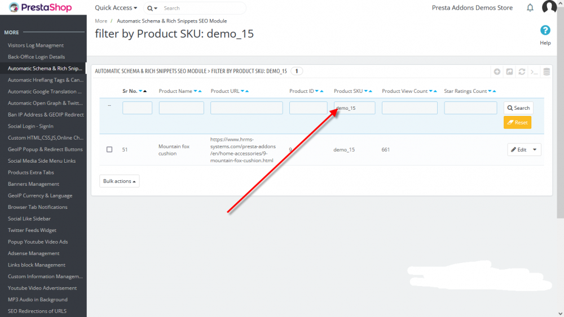564x317 pixels.
Task: Sort Star Ratings Count ascending arrow
Action: tap(494, 91)
